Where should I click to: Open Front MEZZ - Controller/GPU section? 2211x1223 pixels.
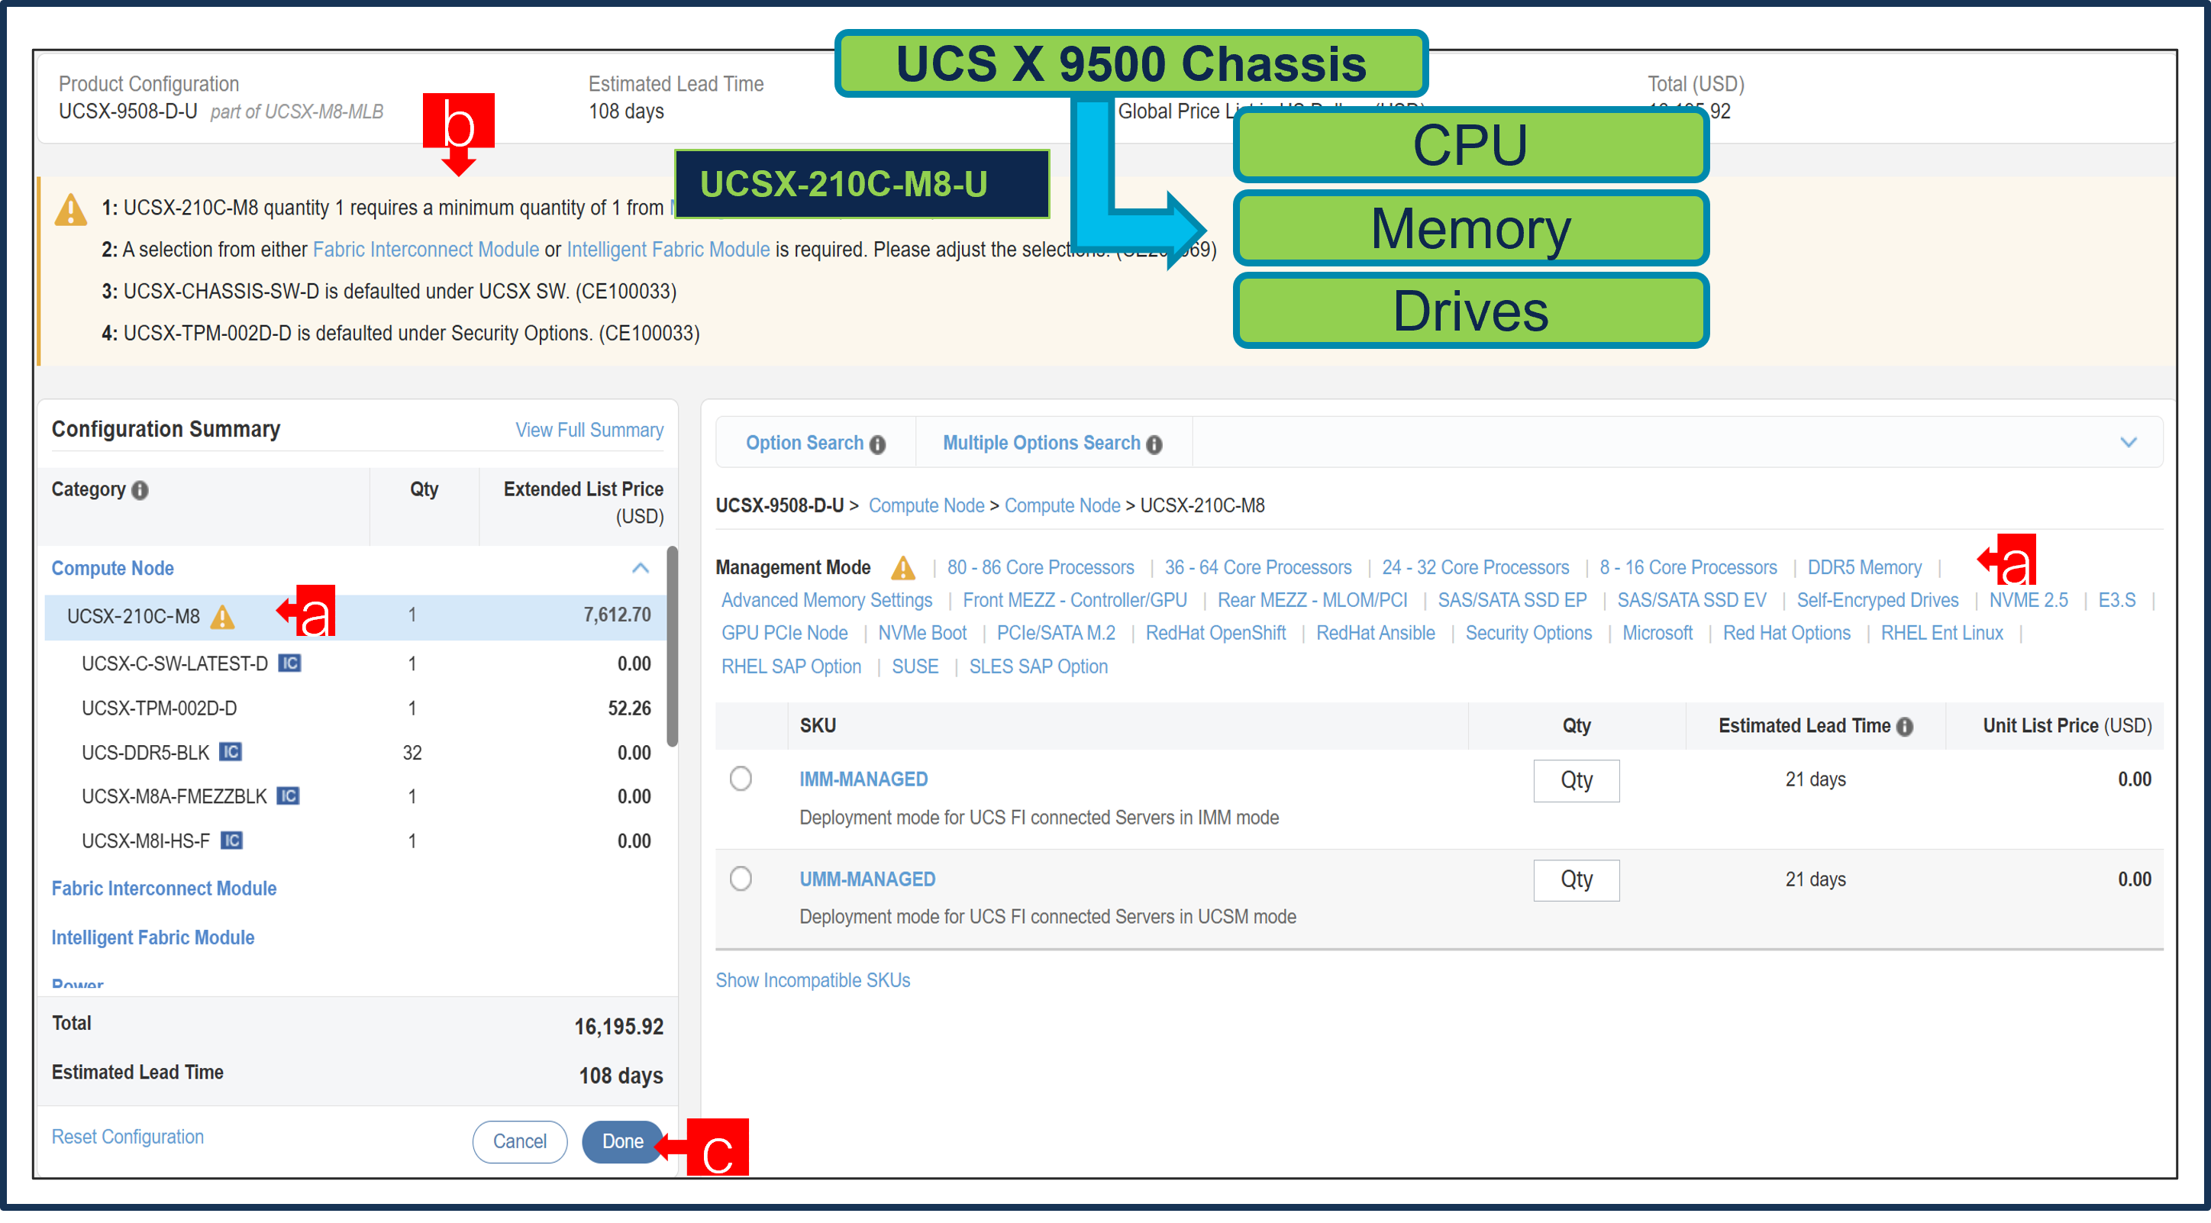(1075, 601)
